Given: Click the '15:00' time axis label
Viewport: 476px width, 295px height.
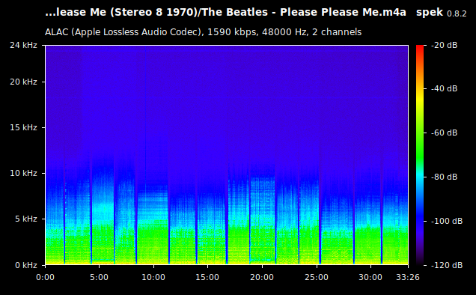Looking at the screenshot, I should pos(207,277).
